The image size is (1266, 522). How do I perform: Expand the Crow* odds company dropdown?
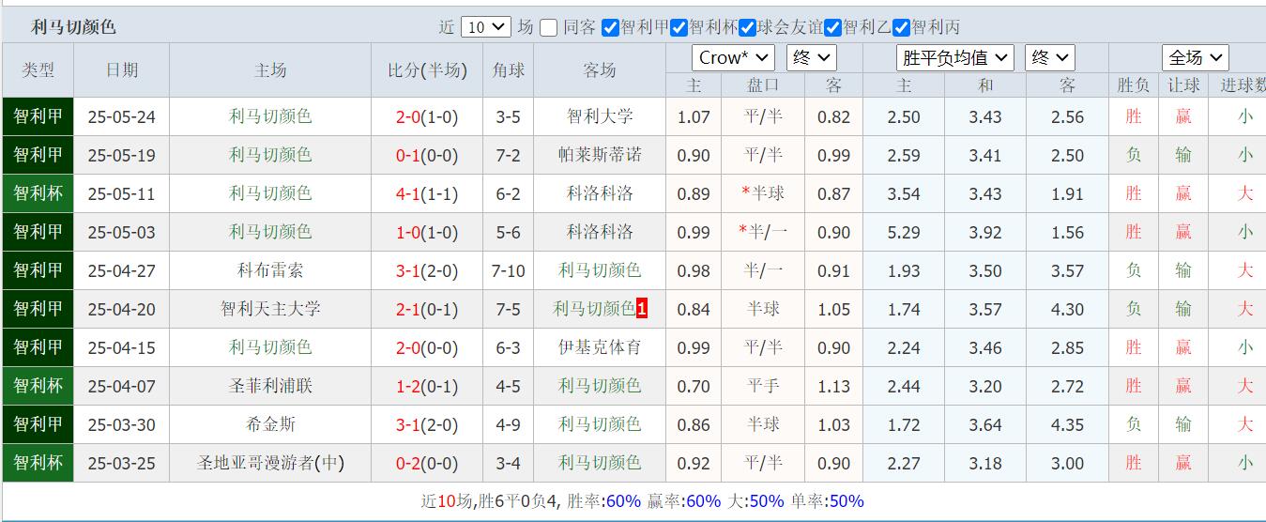point(733,58)
